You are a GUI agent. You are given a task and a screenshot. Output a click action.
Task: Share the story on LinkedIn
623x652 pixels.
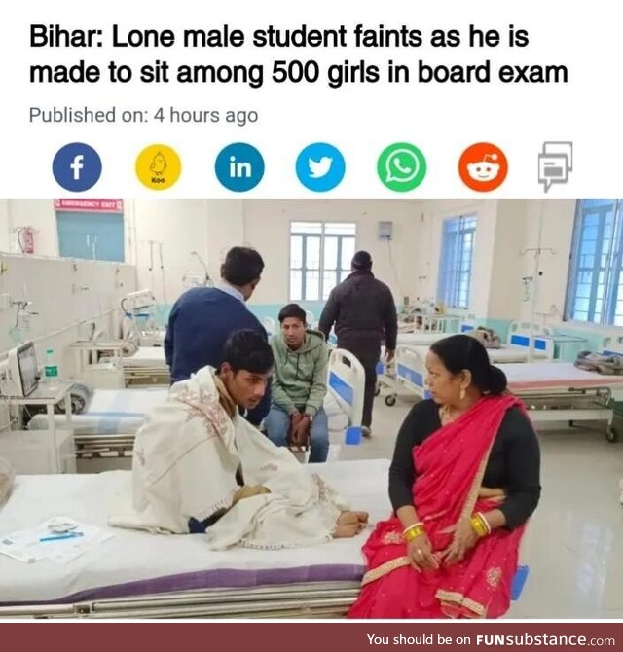(239, 166)
